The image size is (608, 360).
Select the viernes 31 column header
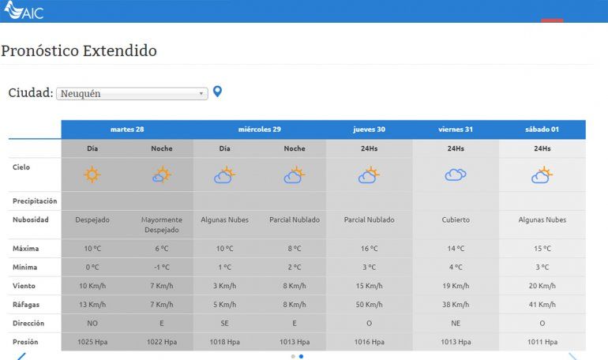click(x=456, y=129)
